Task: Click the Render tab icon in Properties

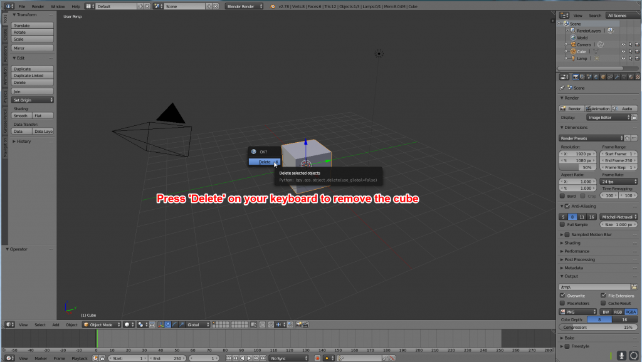Action: point(576,77)
